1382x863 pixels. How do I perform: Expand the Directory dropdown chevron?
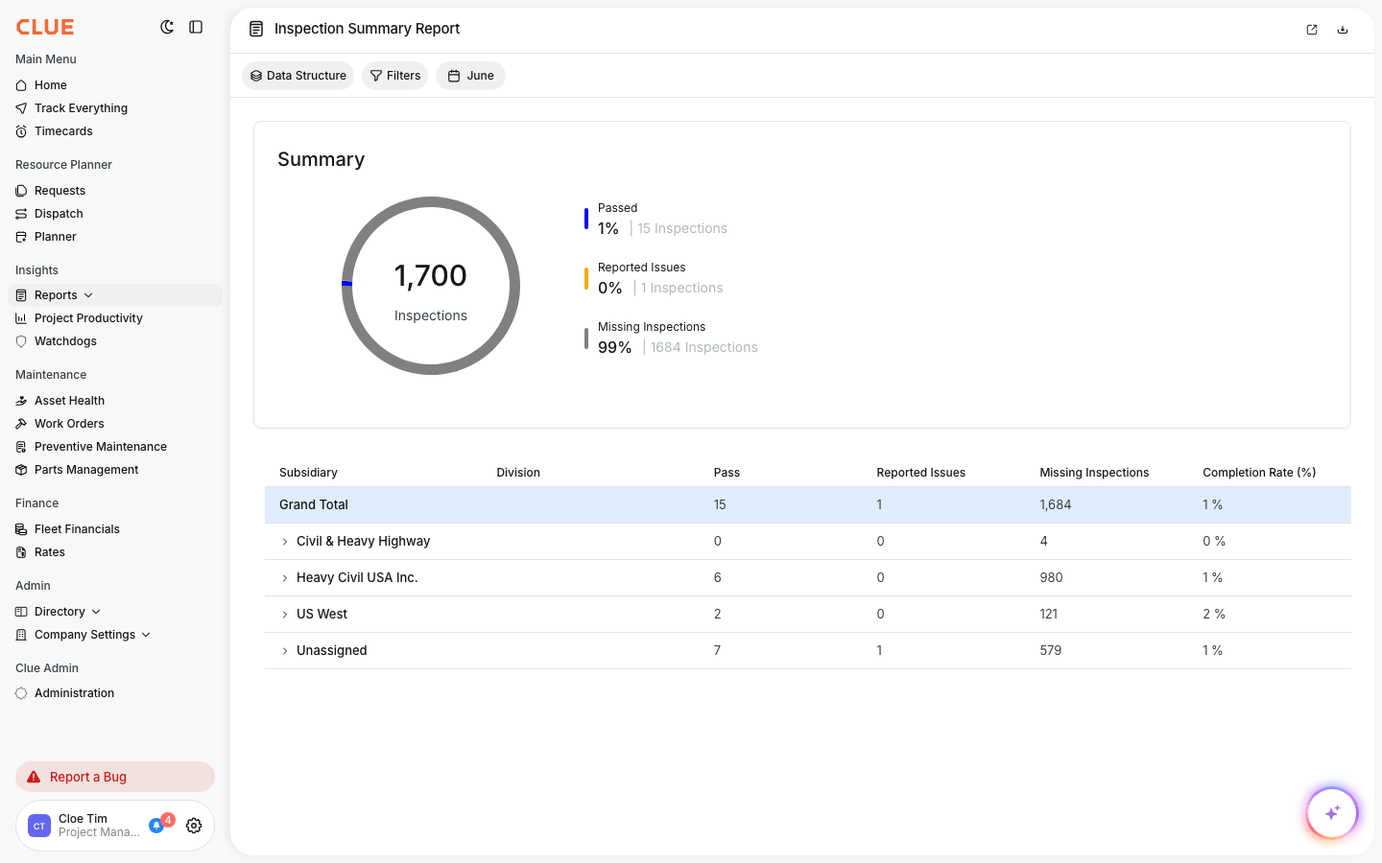click(x=96, y=612)
